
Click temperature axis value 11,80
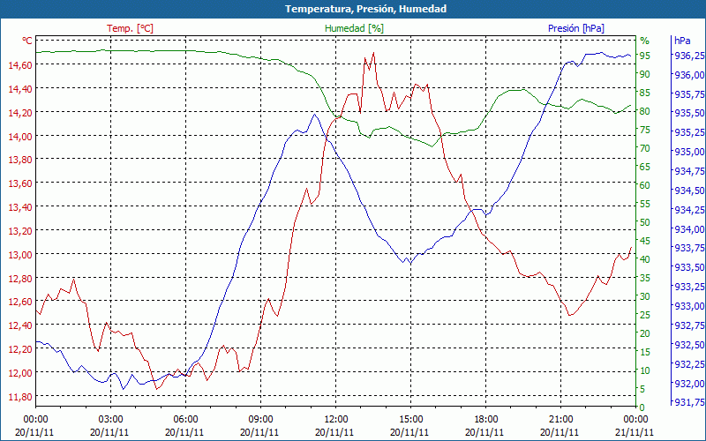[19, 396]
